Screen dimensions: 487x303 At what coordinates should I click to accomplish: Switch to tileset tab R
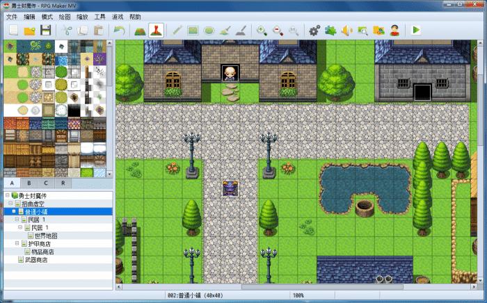point(63,183)
